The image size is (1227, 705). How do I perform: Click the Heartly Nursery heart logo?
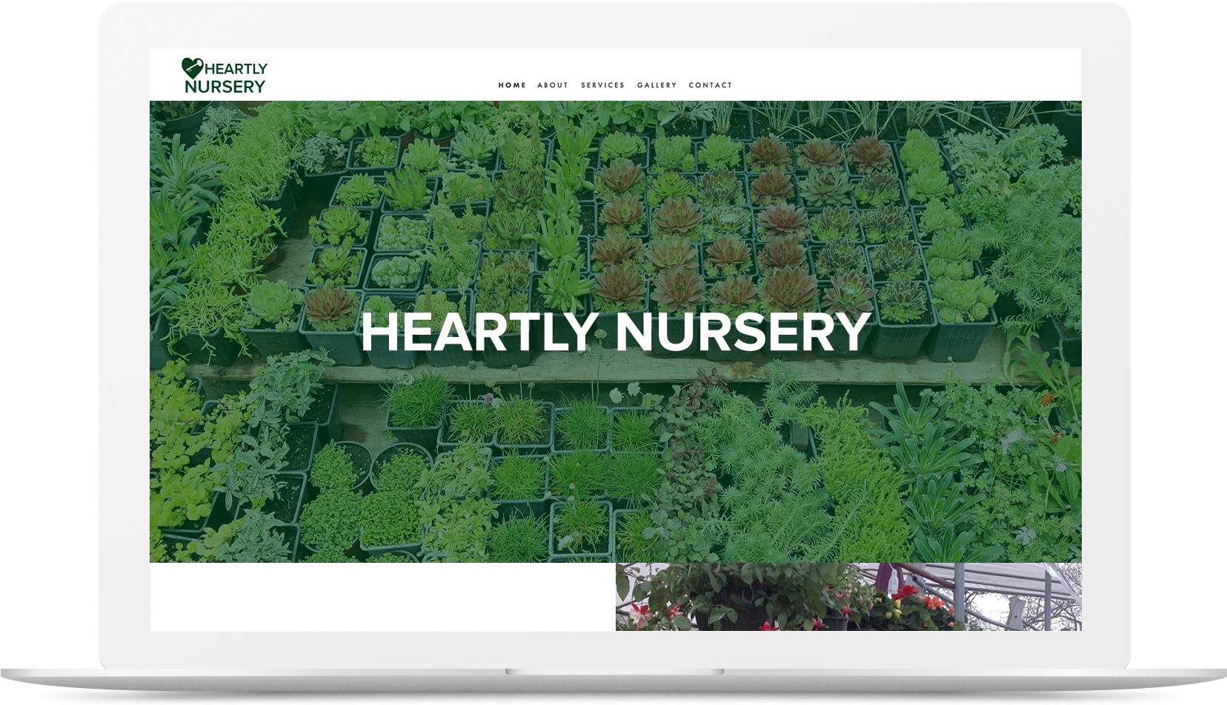tap(225, 76)
